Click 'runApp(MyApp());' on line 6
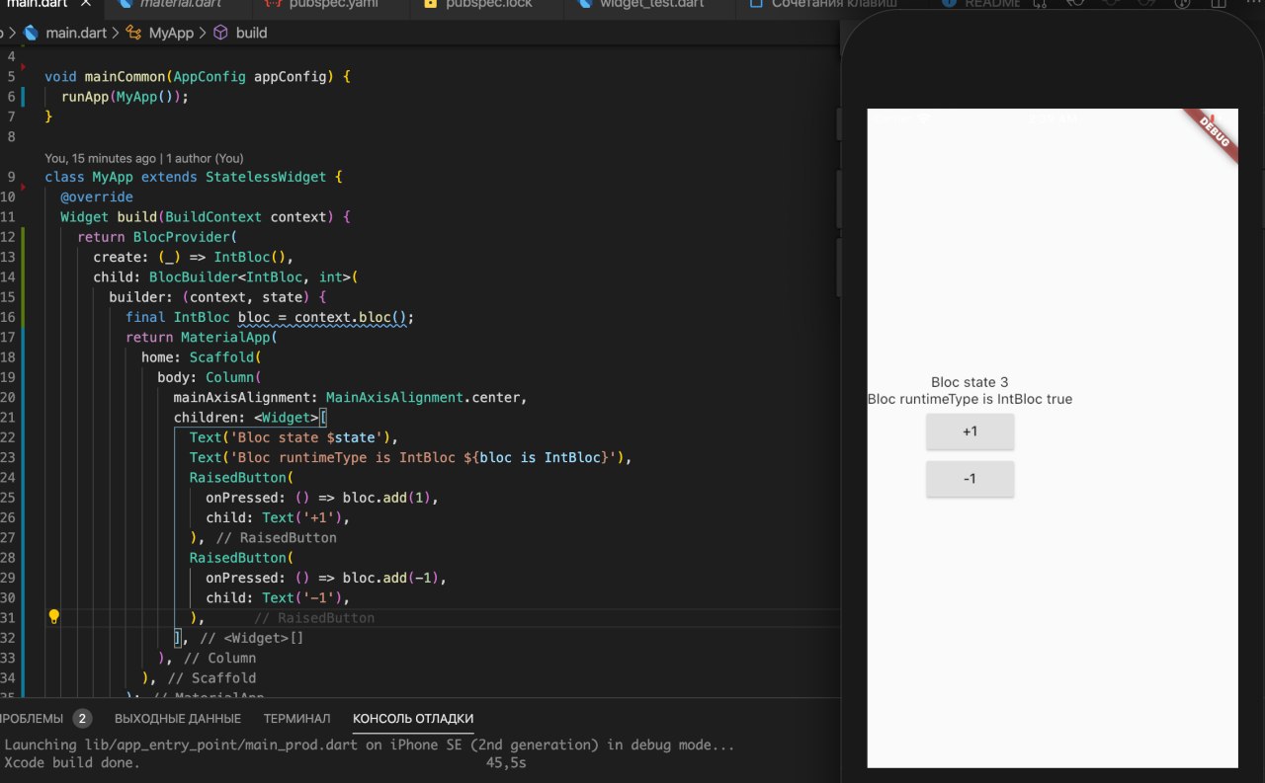The image size is (1265, 783). click(125, 97)
